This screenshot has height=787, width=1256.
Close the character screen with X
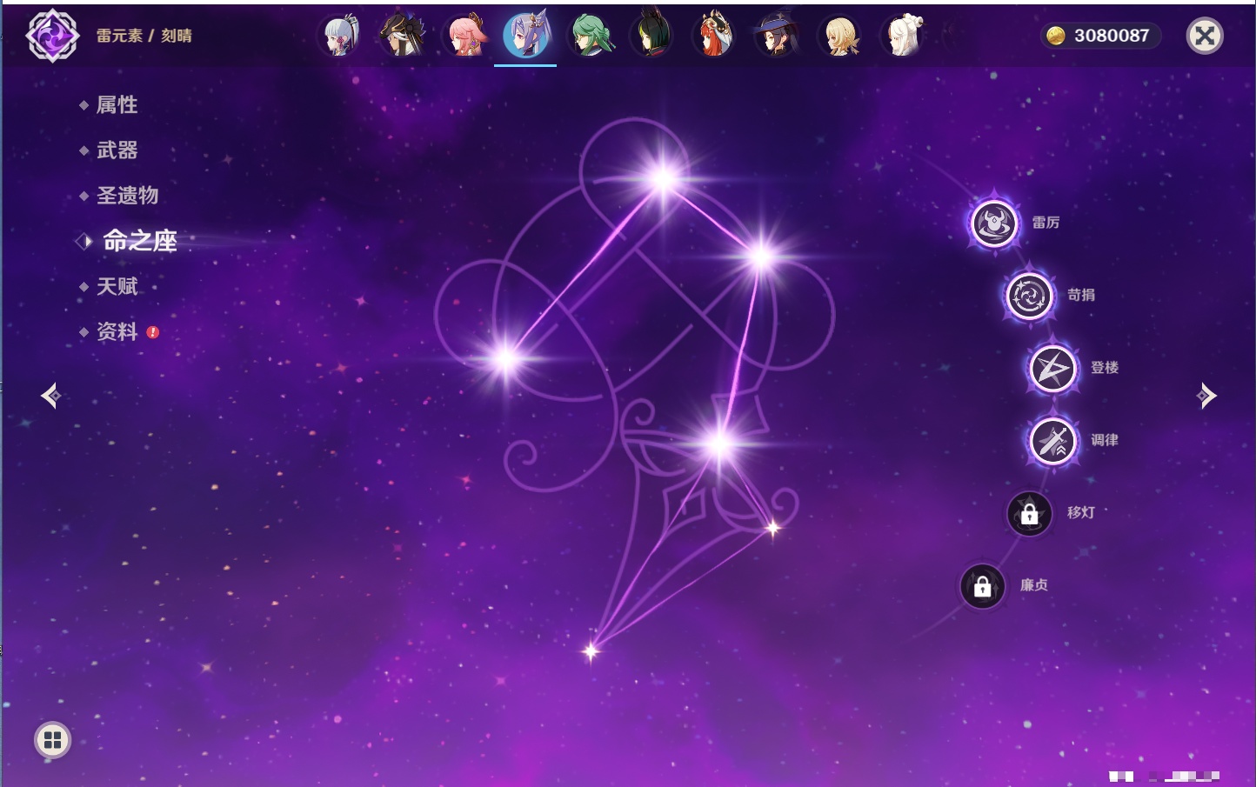tap(1205, 36)
